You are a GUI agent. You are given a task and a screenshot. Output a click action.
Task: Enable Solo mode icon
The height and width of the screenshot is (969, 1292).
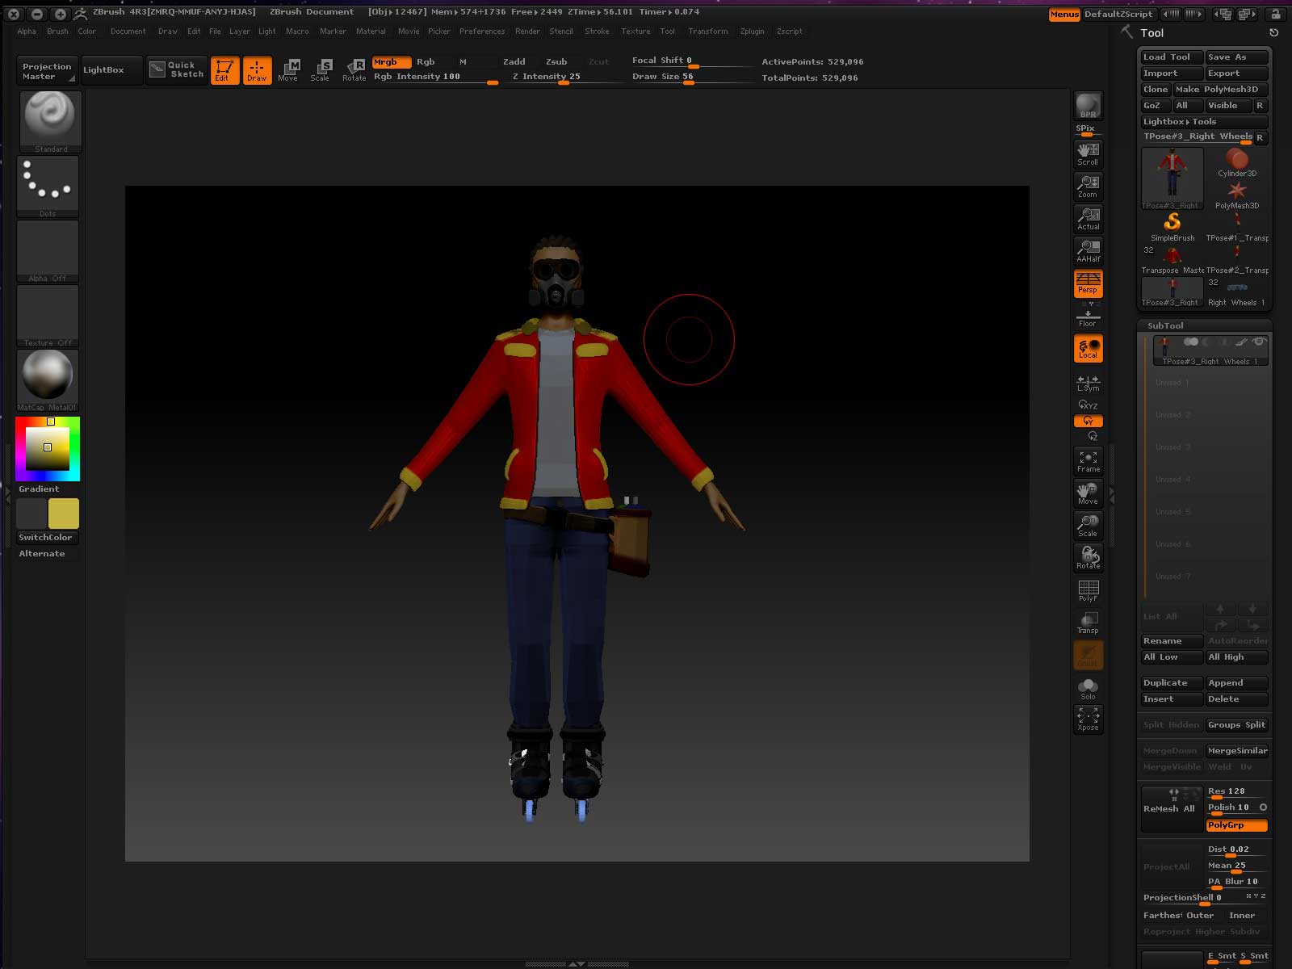[1088, 689]
